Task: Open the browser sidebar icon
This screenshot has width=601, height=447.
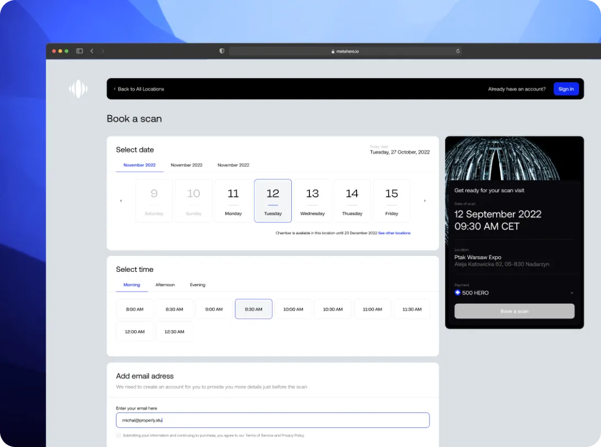Action: (79, 51)
